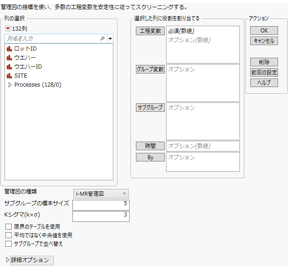Toggle サブグループで並べ替え checkbox
Screen dimensions: 288x267
9,244
